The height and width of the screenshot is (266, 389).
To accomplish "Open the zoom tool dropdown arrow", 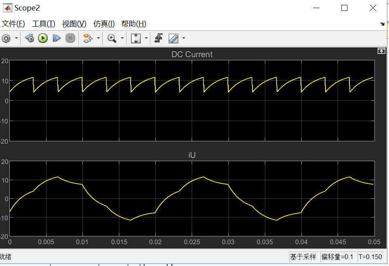I will (x=122, y=38).
